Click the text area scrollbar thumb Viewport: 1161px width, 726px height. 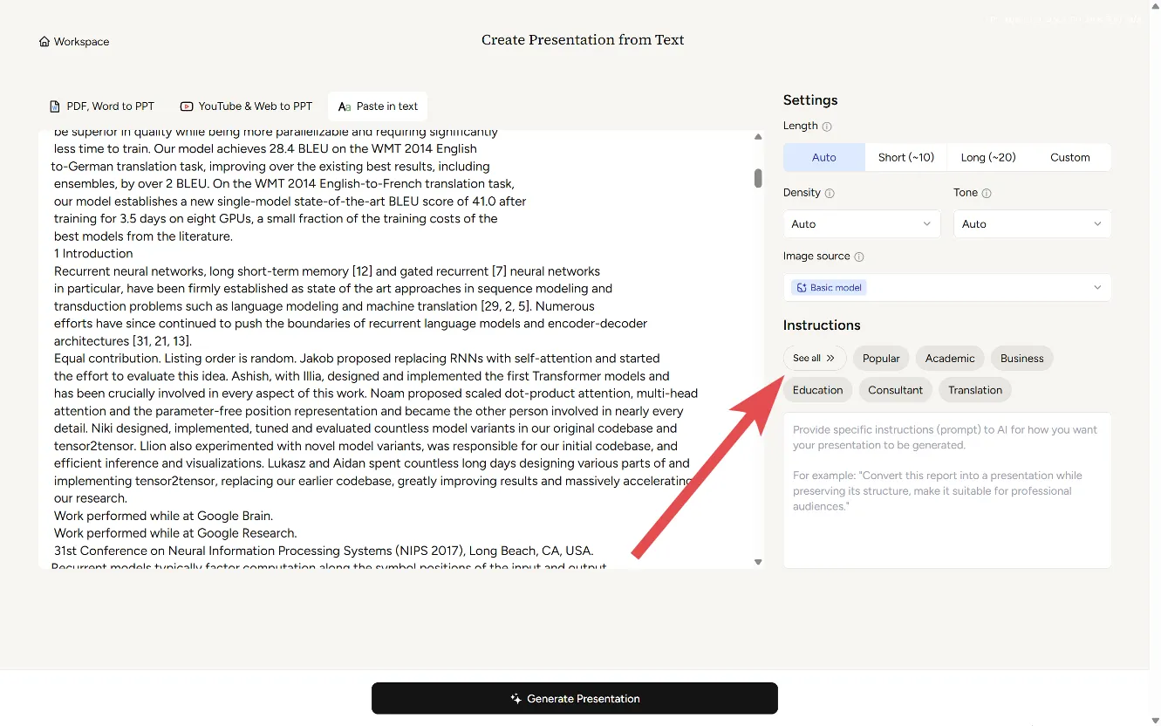coord(758,178)
